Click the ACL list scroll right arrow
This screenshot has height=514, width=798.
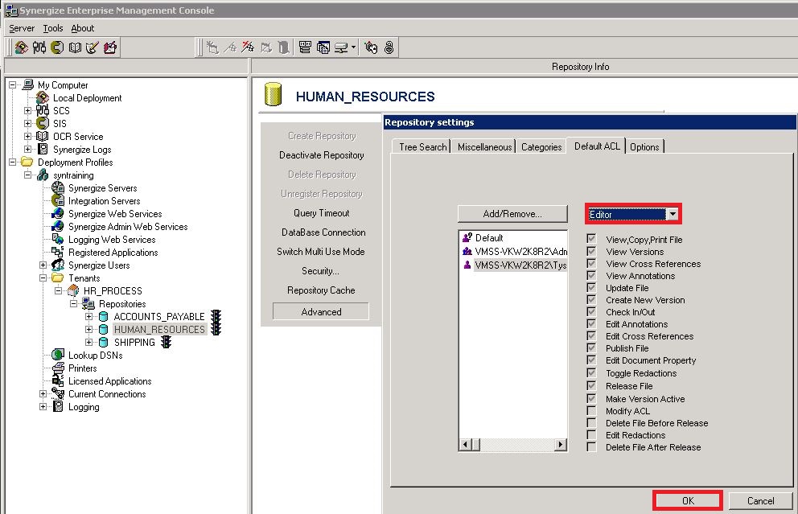[561, 444]
